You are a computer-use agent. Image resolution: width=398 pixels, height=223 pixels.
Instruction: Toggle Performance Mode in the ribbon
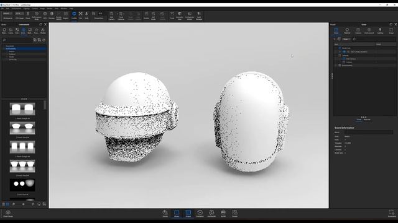pyautogui.click(x=37, y=15)
